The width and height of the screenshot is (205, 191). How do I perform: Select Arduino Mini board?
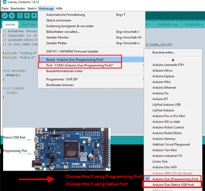click(x=173, y=82)
